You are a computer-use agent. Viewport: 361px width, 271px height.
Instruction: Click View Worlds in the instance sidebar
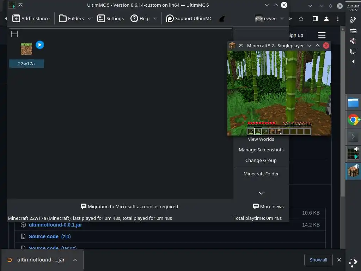click(x=261, y=139)
